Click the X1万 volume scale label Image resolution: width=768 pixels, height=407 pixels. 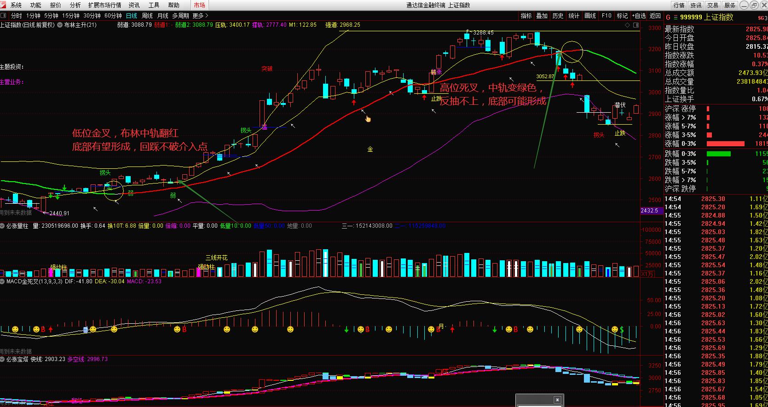647,274
